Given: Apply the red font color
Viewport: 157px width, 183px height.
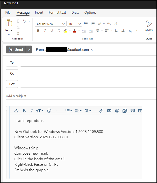Looking at the screenshot, I should (74, 31).
